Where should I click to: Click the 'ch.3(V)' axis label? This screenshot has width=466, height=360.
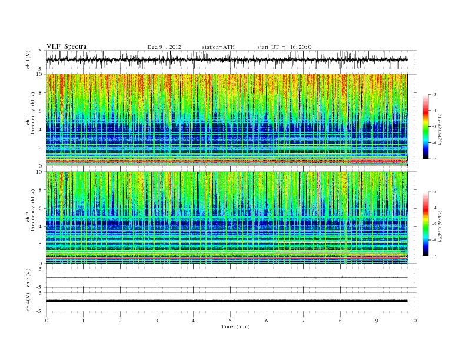[28, 278]
